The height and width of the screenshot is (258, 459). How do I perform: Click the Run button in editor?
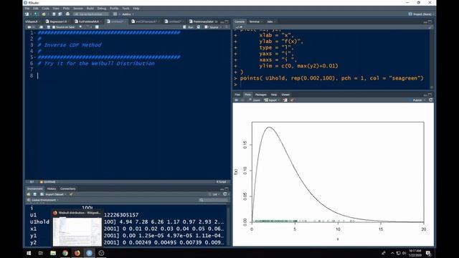188,27
